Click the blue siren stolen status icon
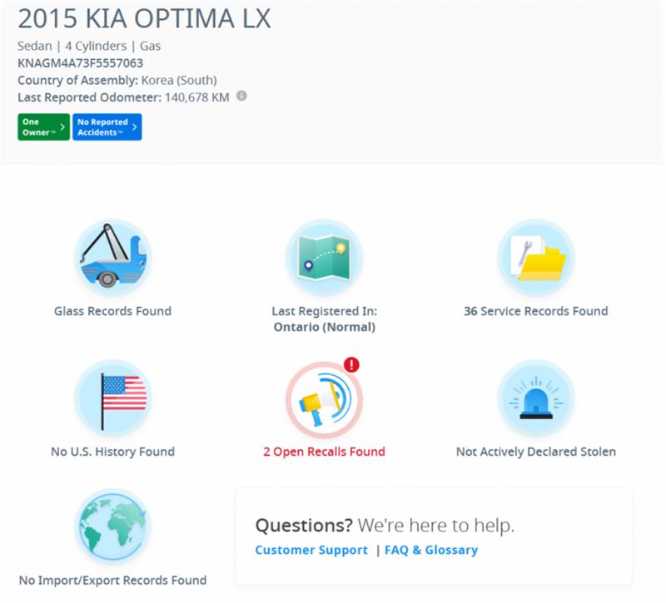The width and height of the screenshot is (666, 603). [x=536, y=398]
